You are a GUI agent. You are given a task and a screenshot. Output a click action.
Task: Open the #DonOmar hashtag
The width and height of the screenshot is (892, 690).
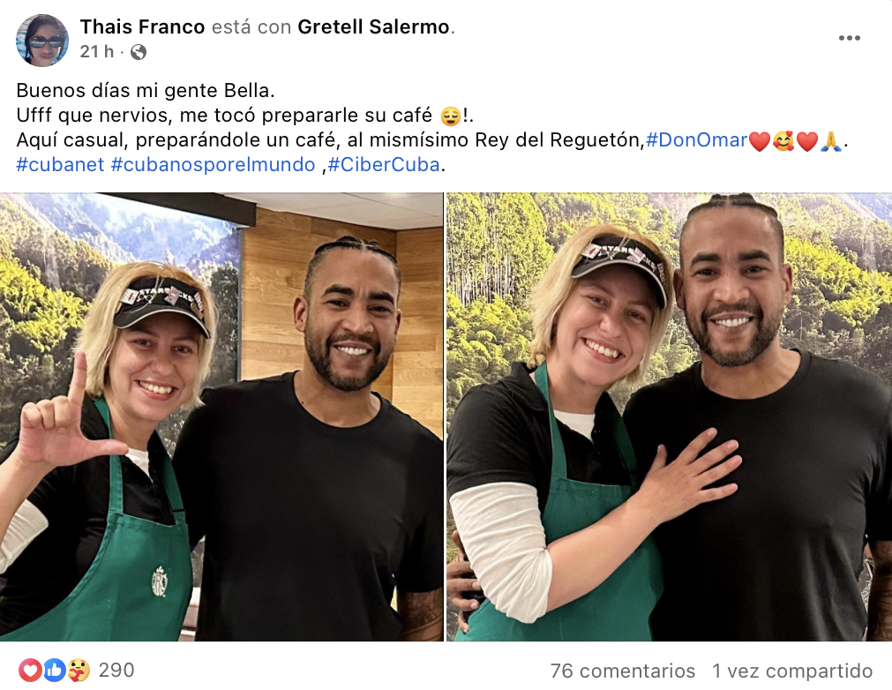696,139
